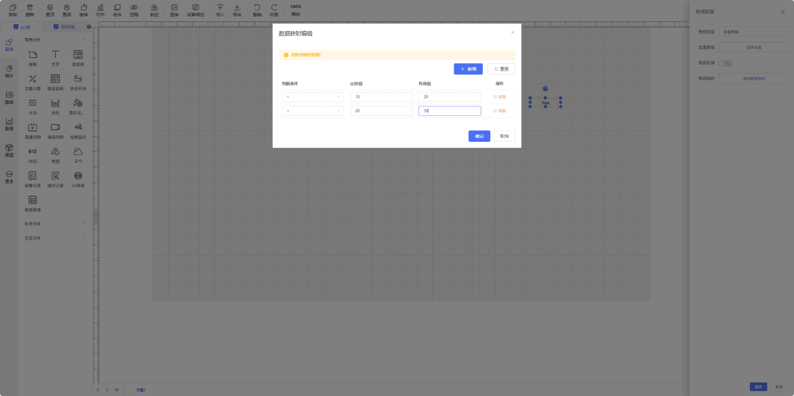This screenshot has width=794, height=396.
Task: Pick the 地图 map component
Action: pos(55,155)
